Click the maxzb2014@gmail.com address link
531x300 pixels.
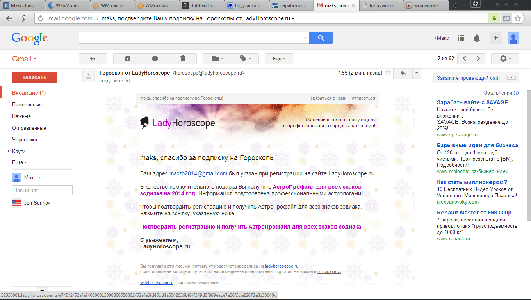(x=198, y=173)
